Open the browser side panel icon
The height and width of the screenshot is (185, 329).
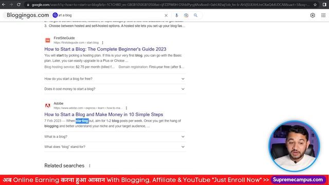coord(324,5)
